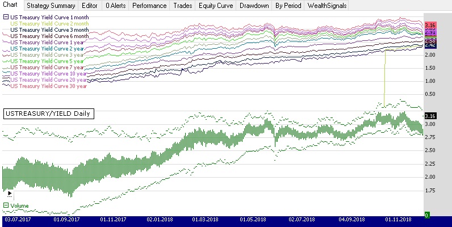Collapse the US Treasury Yield Curve pane
Image resolution: width=452 pixels, height=227 pixels.
6,17
